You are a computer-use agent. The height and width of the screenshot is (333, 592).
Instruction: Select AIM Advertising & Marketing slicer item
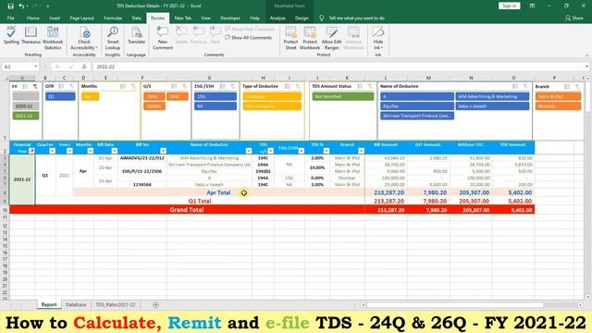(x=492, y=96)
